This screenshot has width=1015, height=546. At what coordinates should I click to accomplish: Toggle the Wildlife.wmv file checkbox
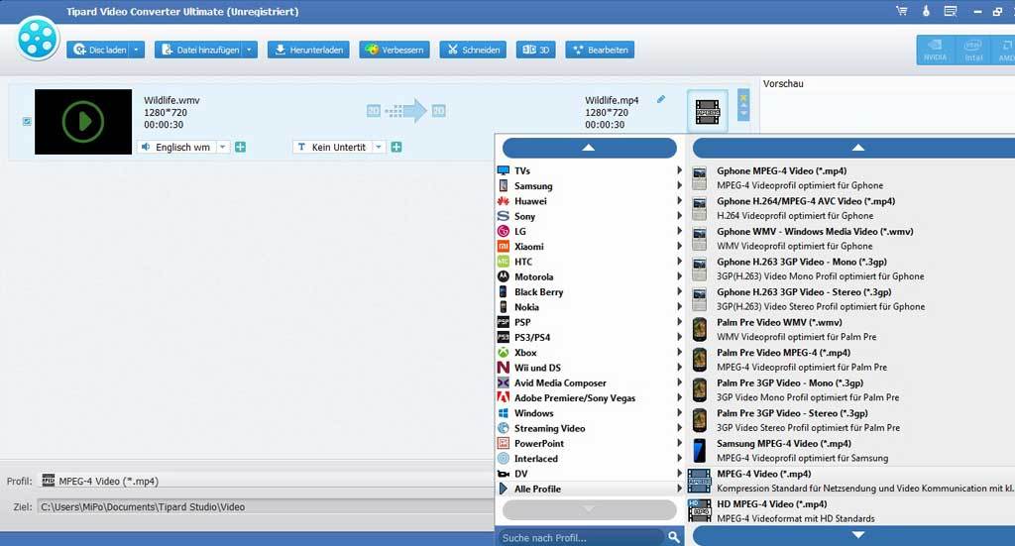pos(27,121)
